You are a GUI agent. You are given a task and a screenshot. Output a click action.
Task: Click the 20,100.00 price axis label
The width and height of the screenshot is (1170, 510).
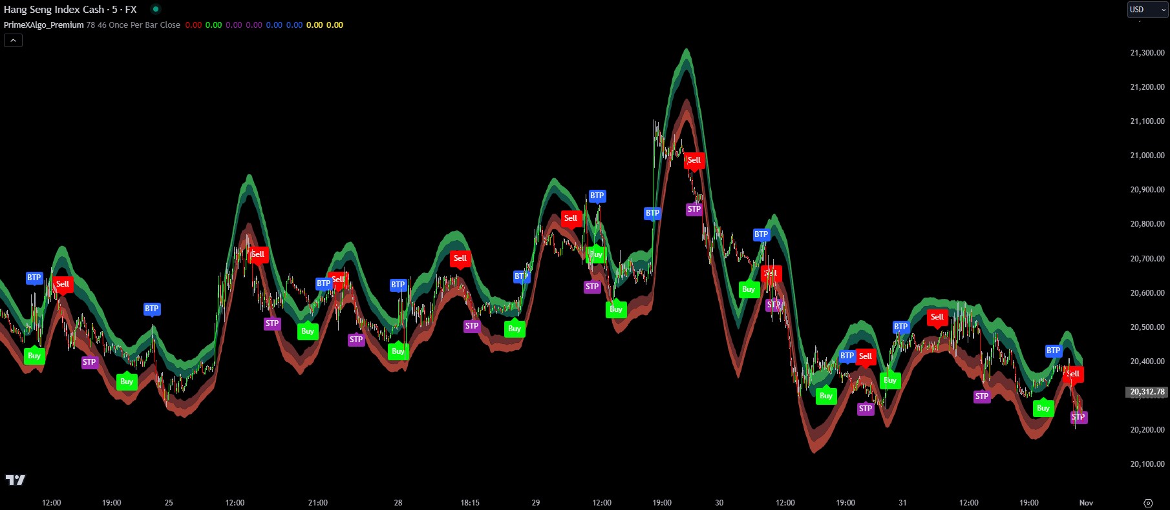tap(1147, 464)
